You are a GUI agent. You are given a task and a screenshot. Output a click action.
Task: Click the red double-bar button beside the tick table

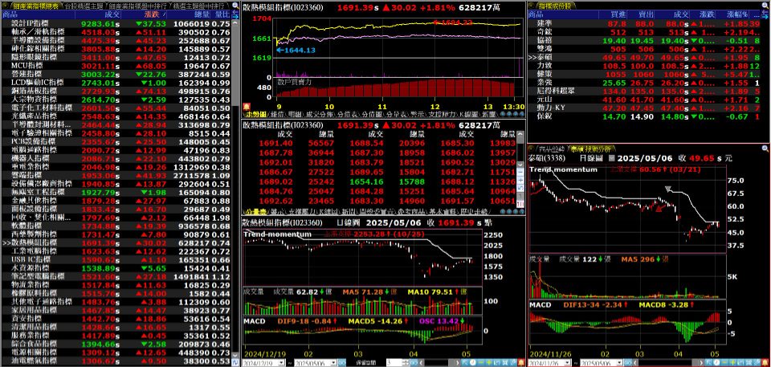click(520, 204)
